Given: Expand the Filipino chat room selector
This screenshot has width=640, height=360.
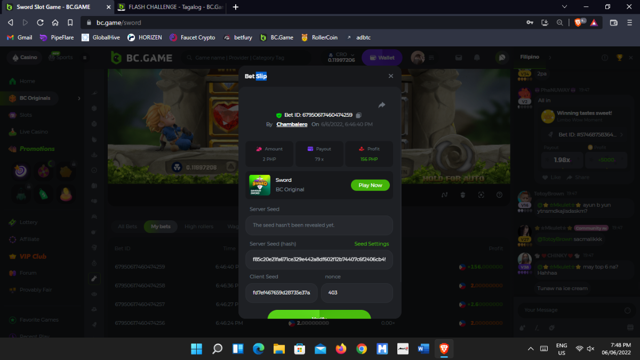Looking at the screenshot, I should tap(550, 57).
